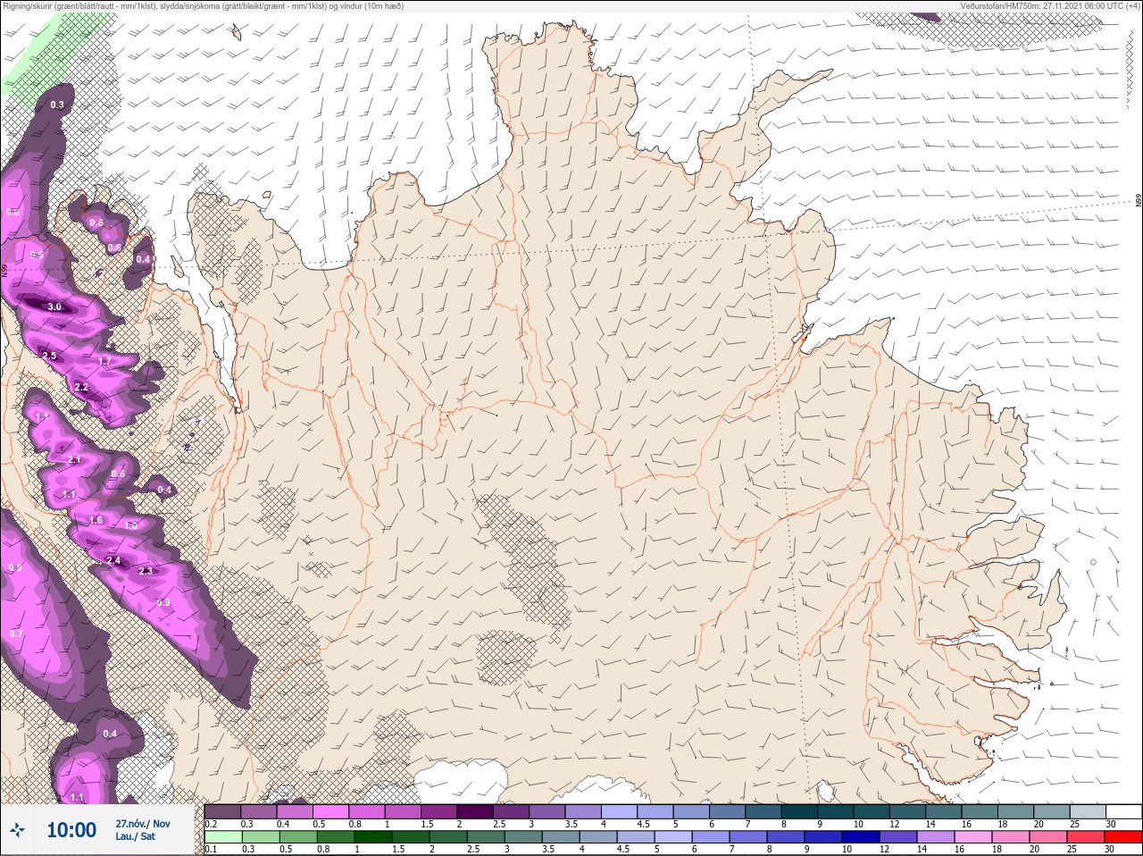The height and width of the screenshot is (856, 1143).
Task: Click the 0.3 value on the northwest map corner
Action: point(57,105)
